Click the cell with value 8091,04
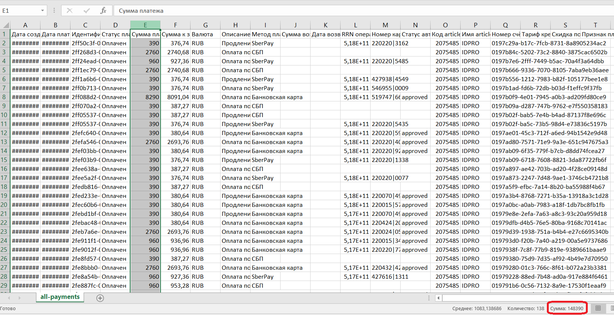This screenshot has height=315, width=614. [x=175, y=97]
